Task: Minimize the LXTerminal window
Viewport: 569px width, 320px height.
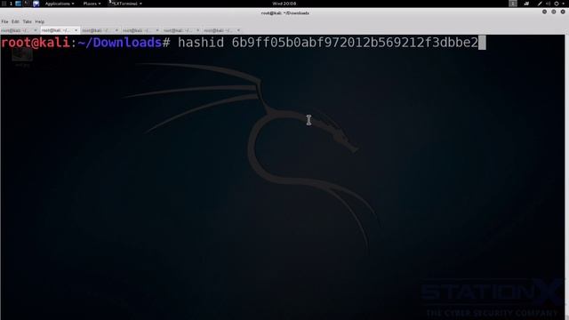Action: [544, 12]
